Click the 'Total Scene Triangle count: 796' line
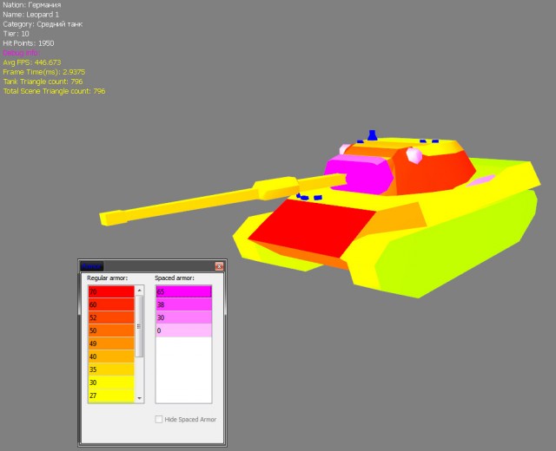The width and height of the screenshot is (556, 451). coord(54,91)
